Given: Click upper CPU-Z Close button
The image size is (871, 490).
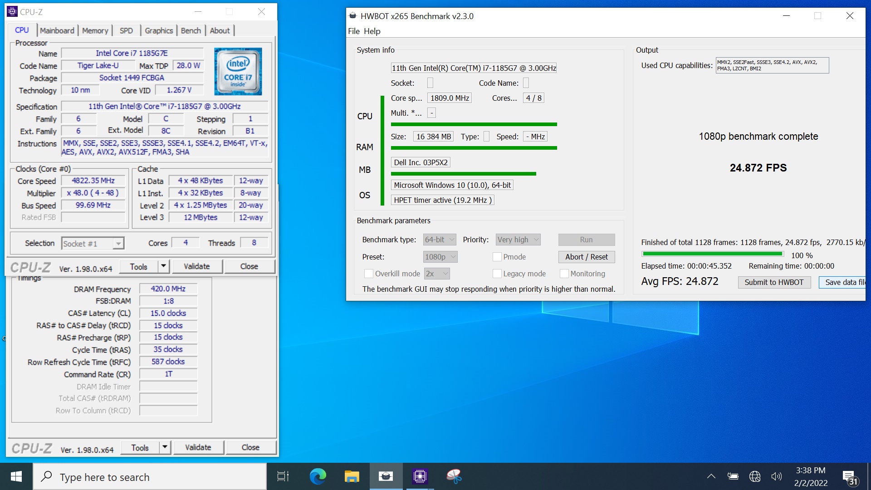Looking at the screenshot, I should [249, 266].
